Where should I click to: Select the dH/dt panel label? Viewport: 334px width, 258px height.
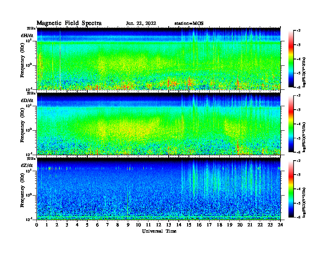pos(27,35)
